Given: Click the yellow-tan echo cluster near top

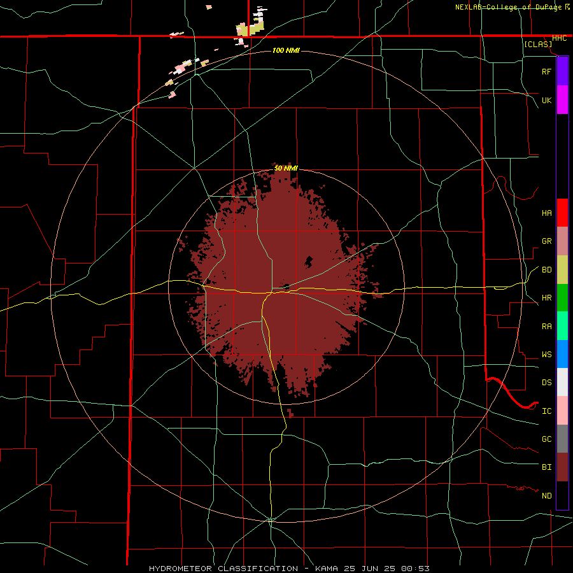Looking at the screenshot, I should pos(251,28).
